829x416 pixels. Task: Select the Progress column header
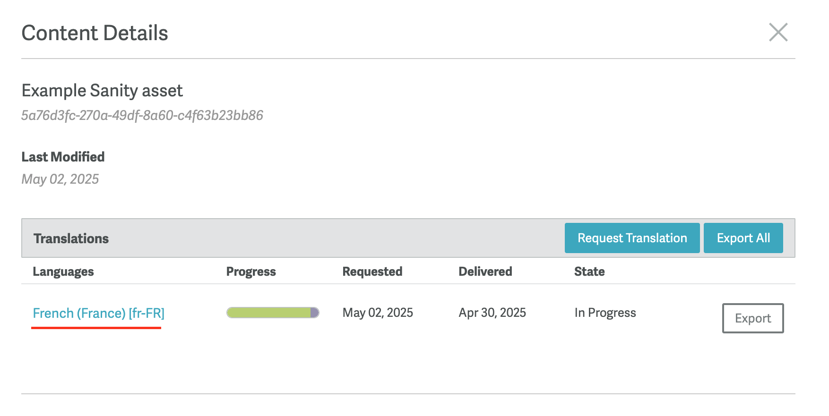251,272
